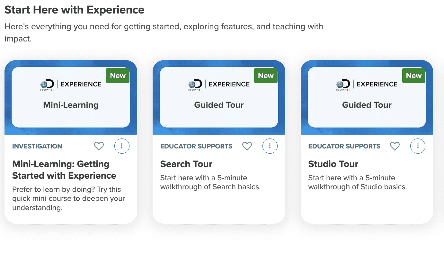Open the Search Tour title link
The height and width of the screenshot is (277, 444).
[x=186, y=164]
